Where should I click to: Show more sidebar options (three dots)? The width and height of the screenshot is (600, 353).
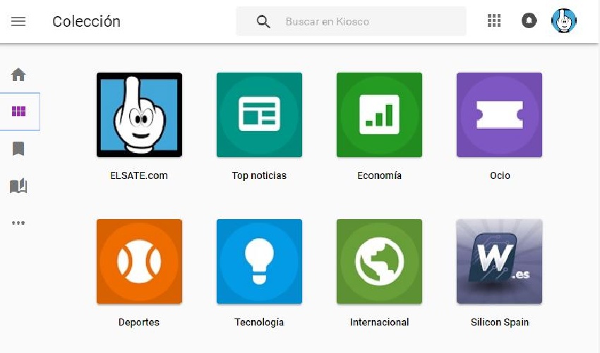[18, 223]
